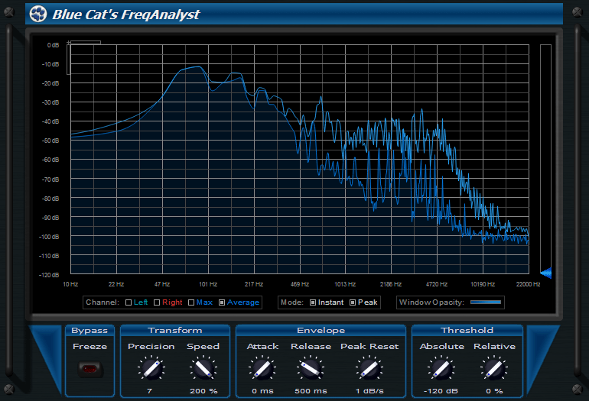This screenshot has height=401, width=589.
Task: Enable the Left channel checkbox
Action: click(129, 302)
